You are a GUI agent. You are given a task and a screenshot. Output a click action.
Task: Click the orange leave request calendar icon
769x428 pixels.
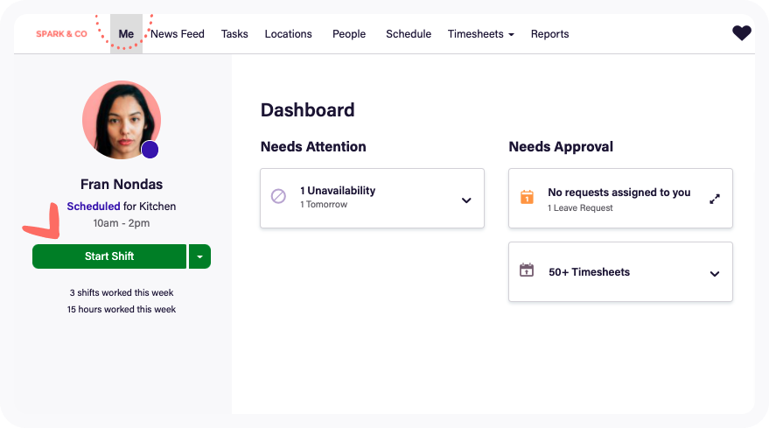coord(527,197)
